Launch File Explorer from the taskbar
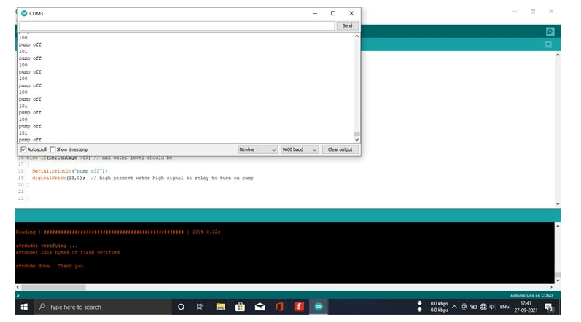This screenshot has width=581, height=322. coord(220,307)
